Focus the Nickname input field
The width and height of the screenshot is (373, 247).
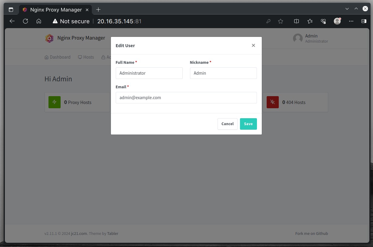click(x=223, y=73)
